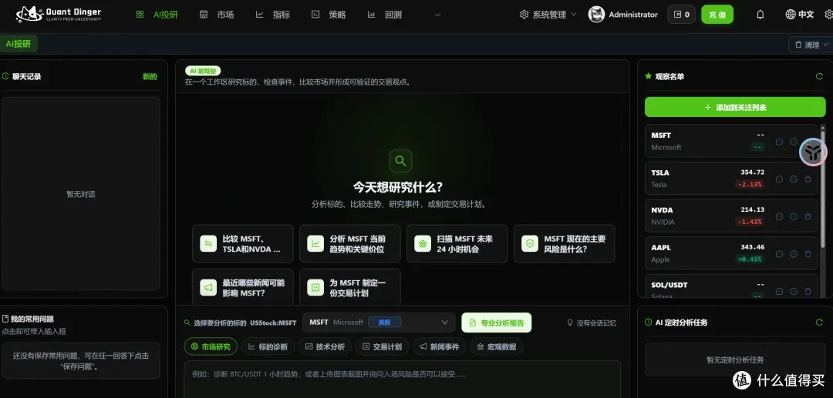Open the 策略 nav item

pos(329,15)
